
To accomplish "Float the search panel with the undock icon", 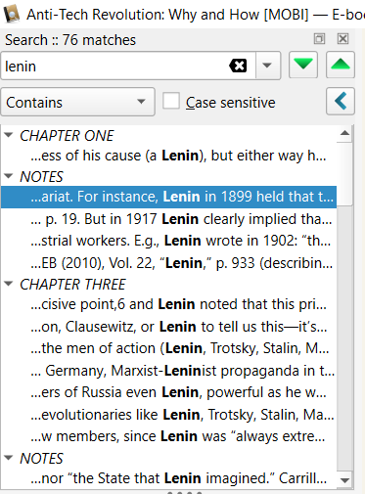I will point(319,39).
